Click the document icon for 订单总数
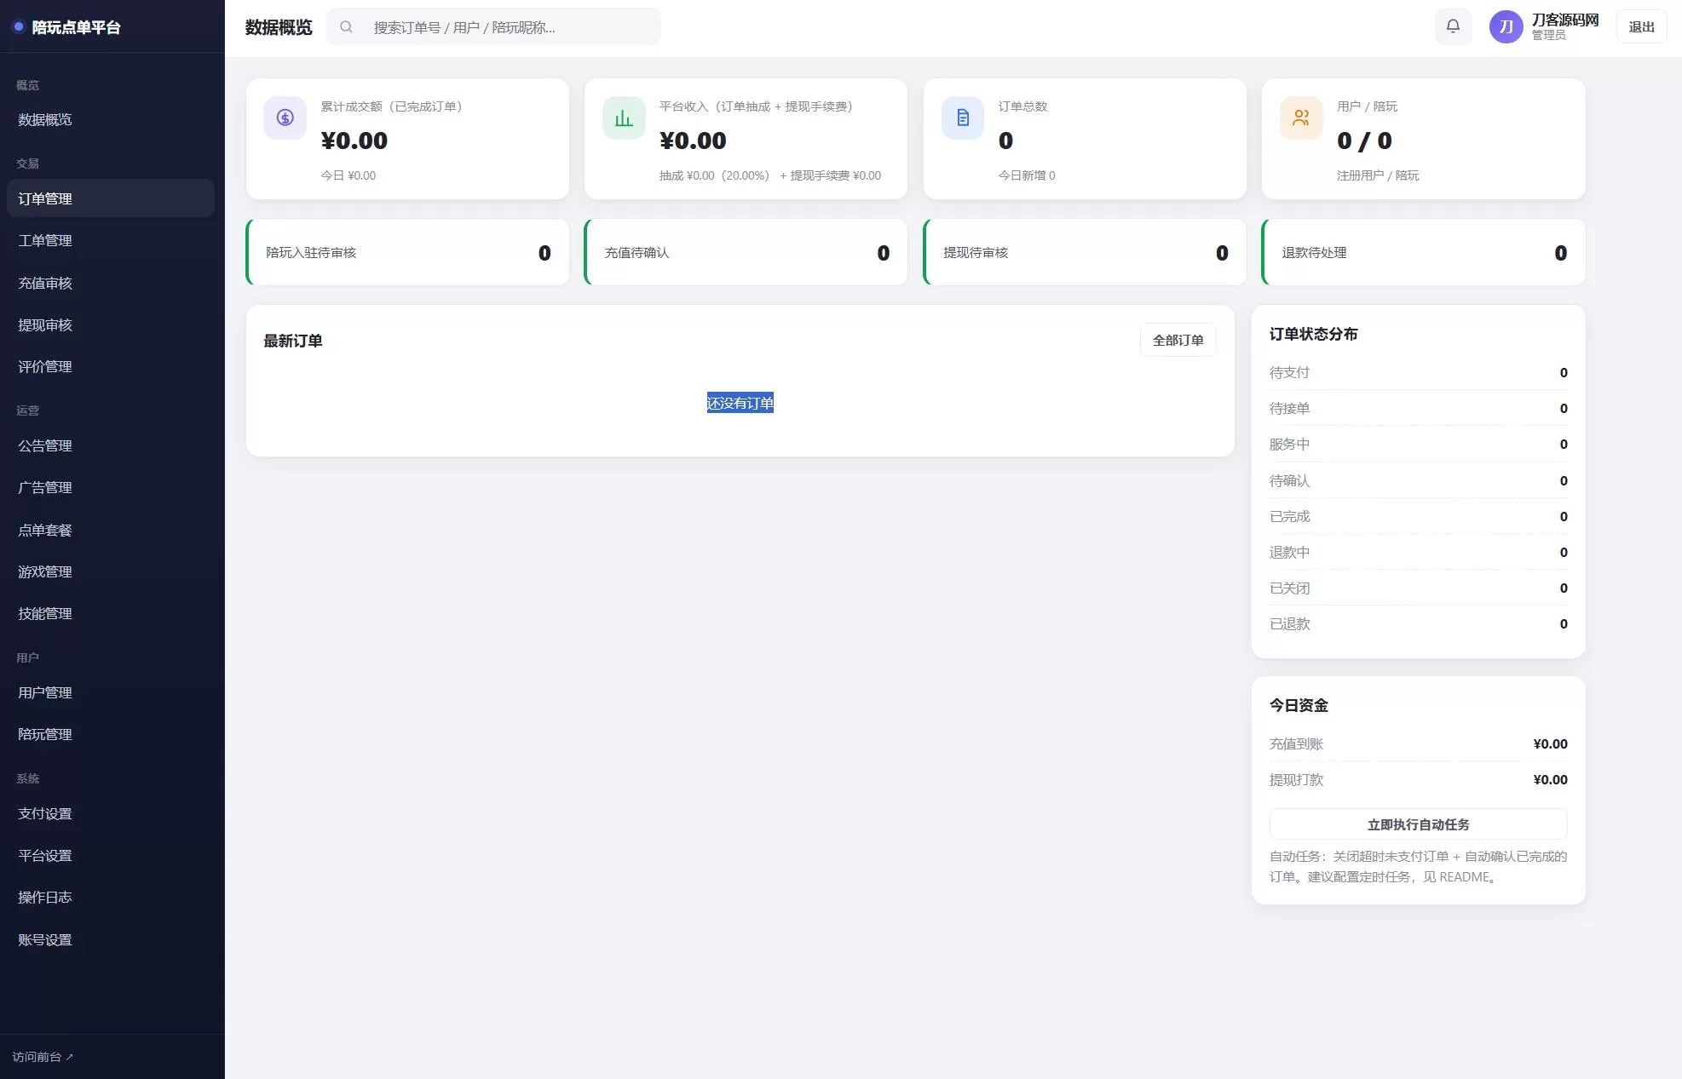 click(963, 118)
